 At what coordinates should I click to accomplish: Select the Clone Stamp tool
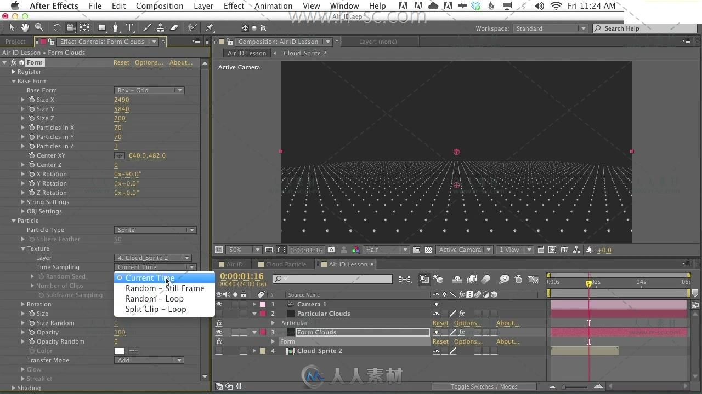[160, 27]
